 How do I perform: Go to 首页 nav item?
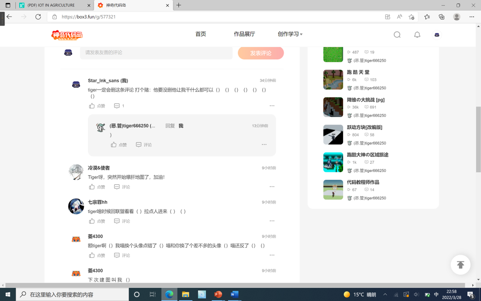click(200, 34)
